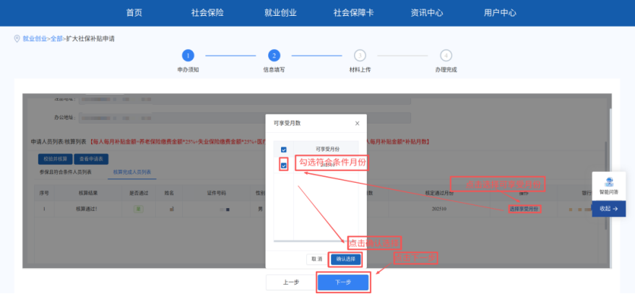The height and width of the screenshot is (294, 635).
Task: Click step 2 信息填写 circle
Action: click(274, 56)
